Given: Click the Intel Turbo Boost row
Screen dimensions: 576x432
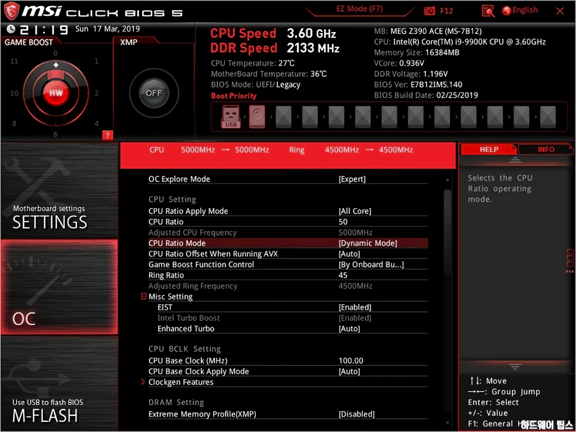Looking at the screenshot, I should 288,318.
